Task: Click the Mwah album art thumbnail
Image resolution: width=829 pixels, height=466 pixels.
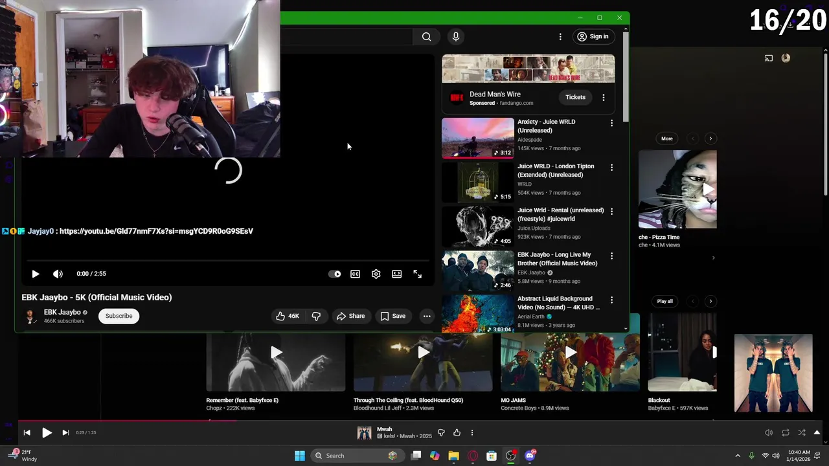Action: 365,433
